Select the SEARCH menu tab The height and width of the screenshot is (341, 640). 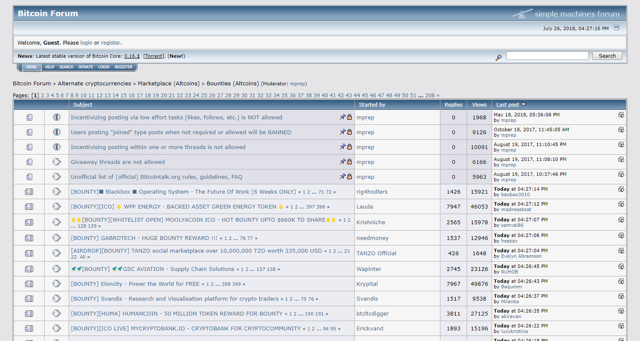pyautogui.click(x=66, y=67)
